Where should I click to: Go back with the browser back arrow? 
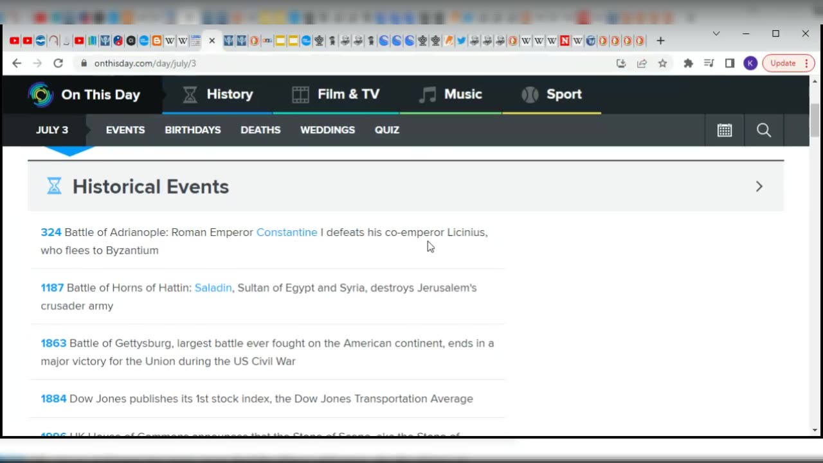pyautogui.click(x=17, y=63)
